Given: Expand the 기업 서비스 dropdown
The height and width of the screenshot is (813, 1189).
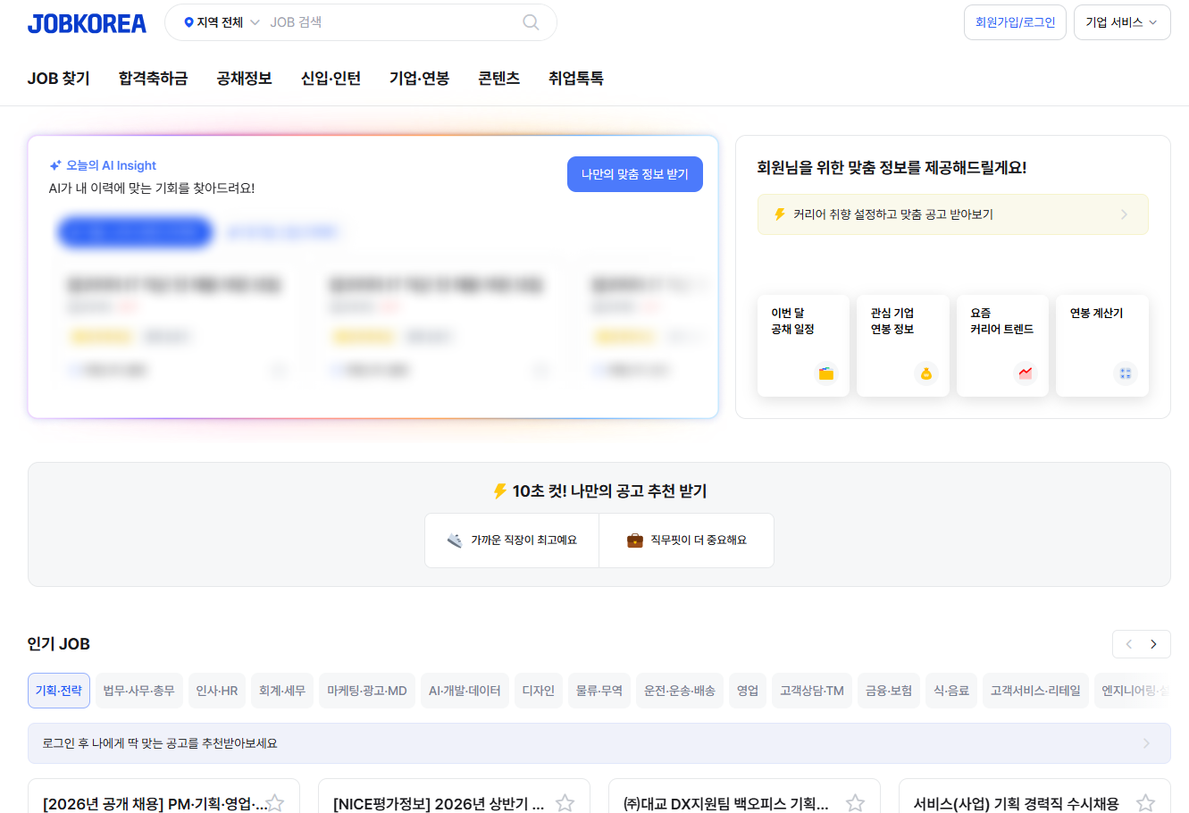Looking at the screenshot, I should tap(1122, 22).
